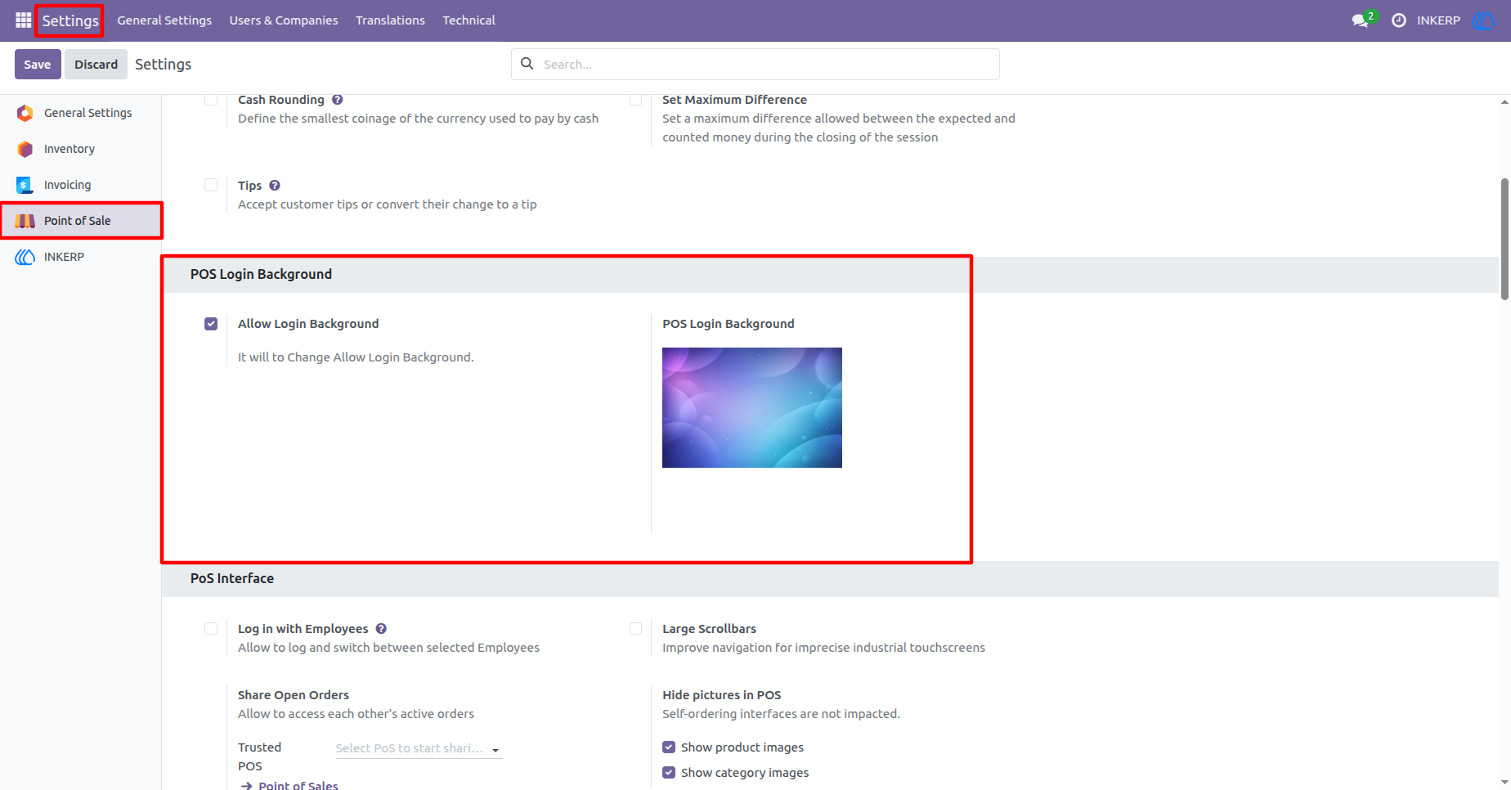Open the Technical menu

click(469, 20)
